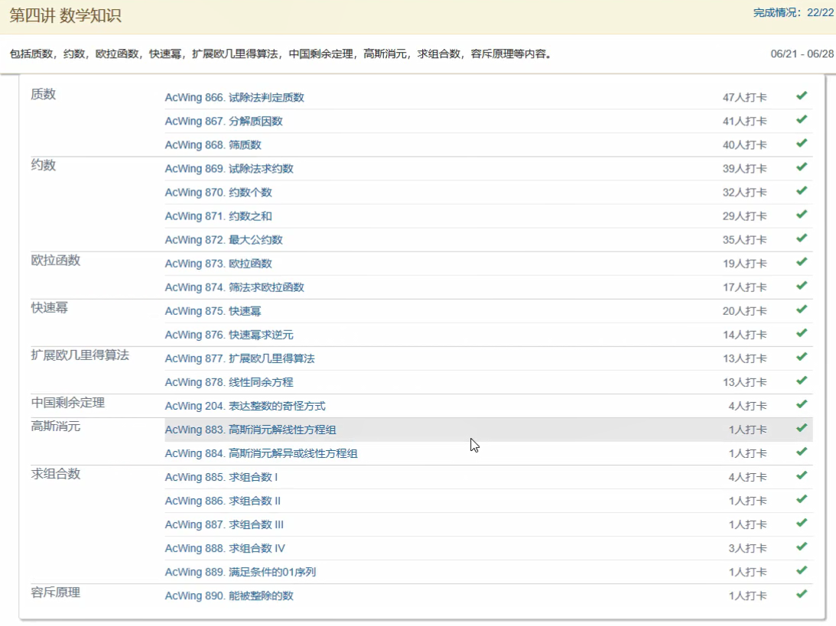Click green checkmark beside 筛质数 problem
This screenshot has width=836, height=626.
tap(801, 144)
